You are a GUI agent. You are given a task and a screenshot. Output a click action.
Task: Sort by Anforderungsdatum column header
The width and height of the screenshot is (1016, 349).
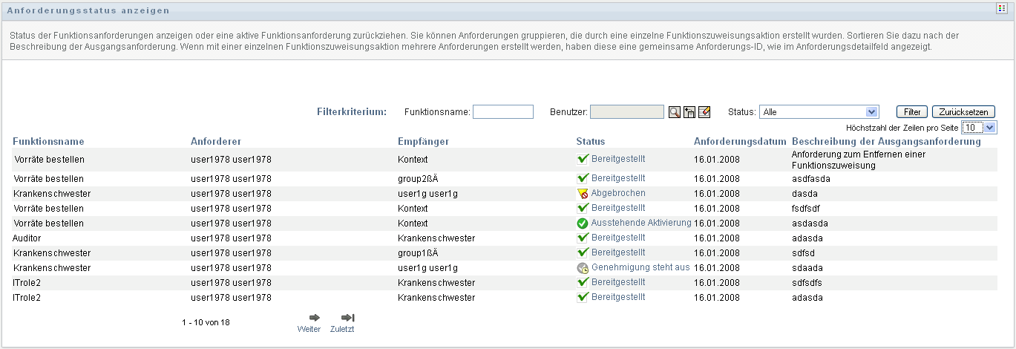pos(740,141)
